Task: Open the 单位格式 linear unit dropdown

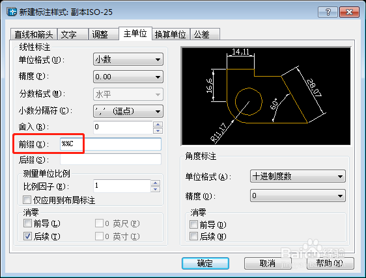Action: pos(128,59)
